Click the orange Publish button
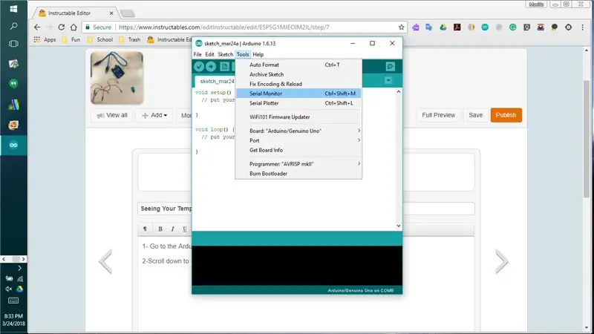This screenshot has height=334, width=594. pos(506,115)
